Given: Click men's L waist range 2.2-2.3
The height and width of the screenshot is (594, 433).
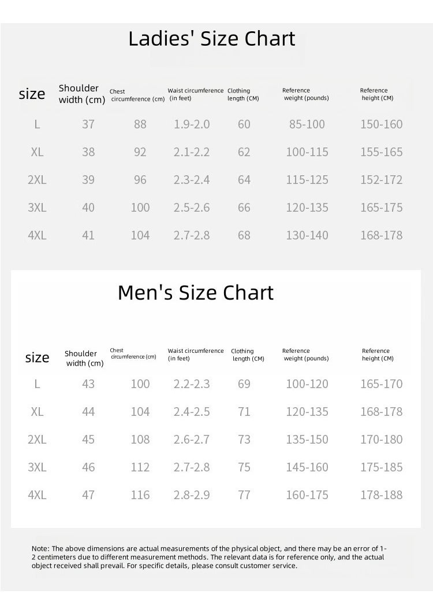Looking at the screenshot, I should pos(191,384).
